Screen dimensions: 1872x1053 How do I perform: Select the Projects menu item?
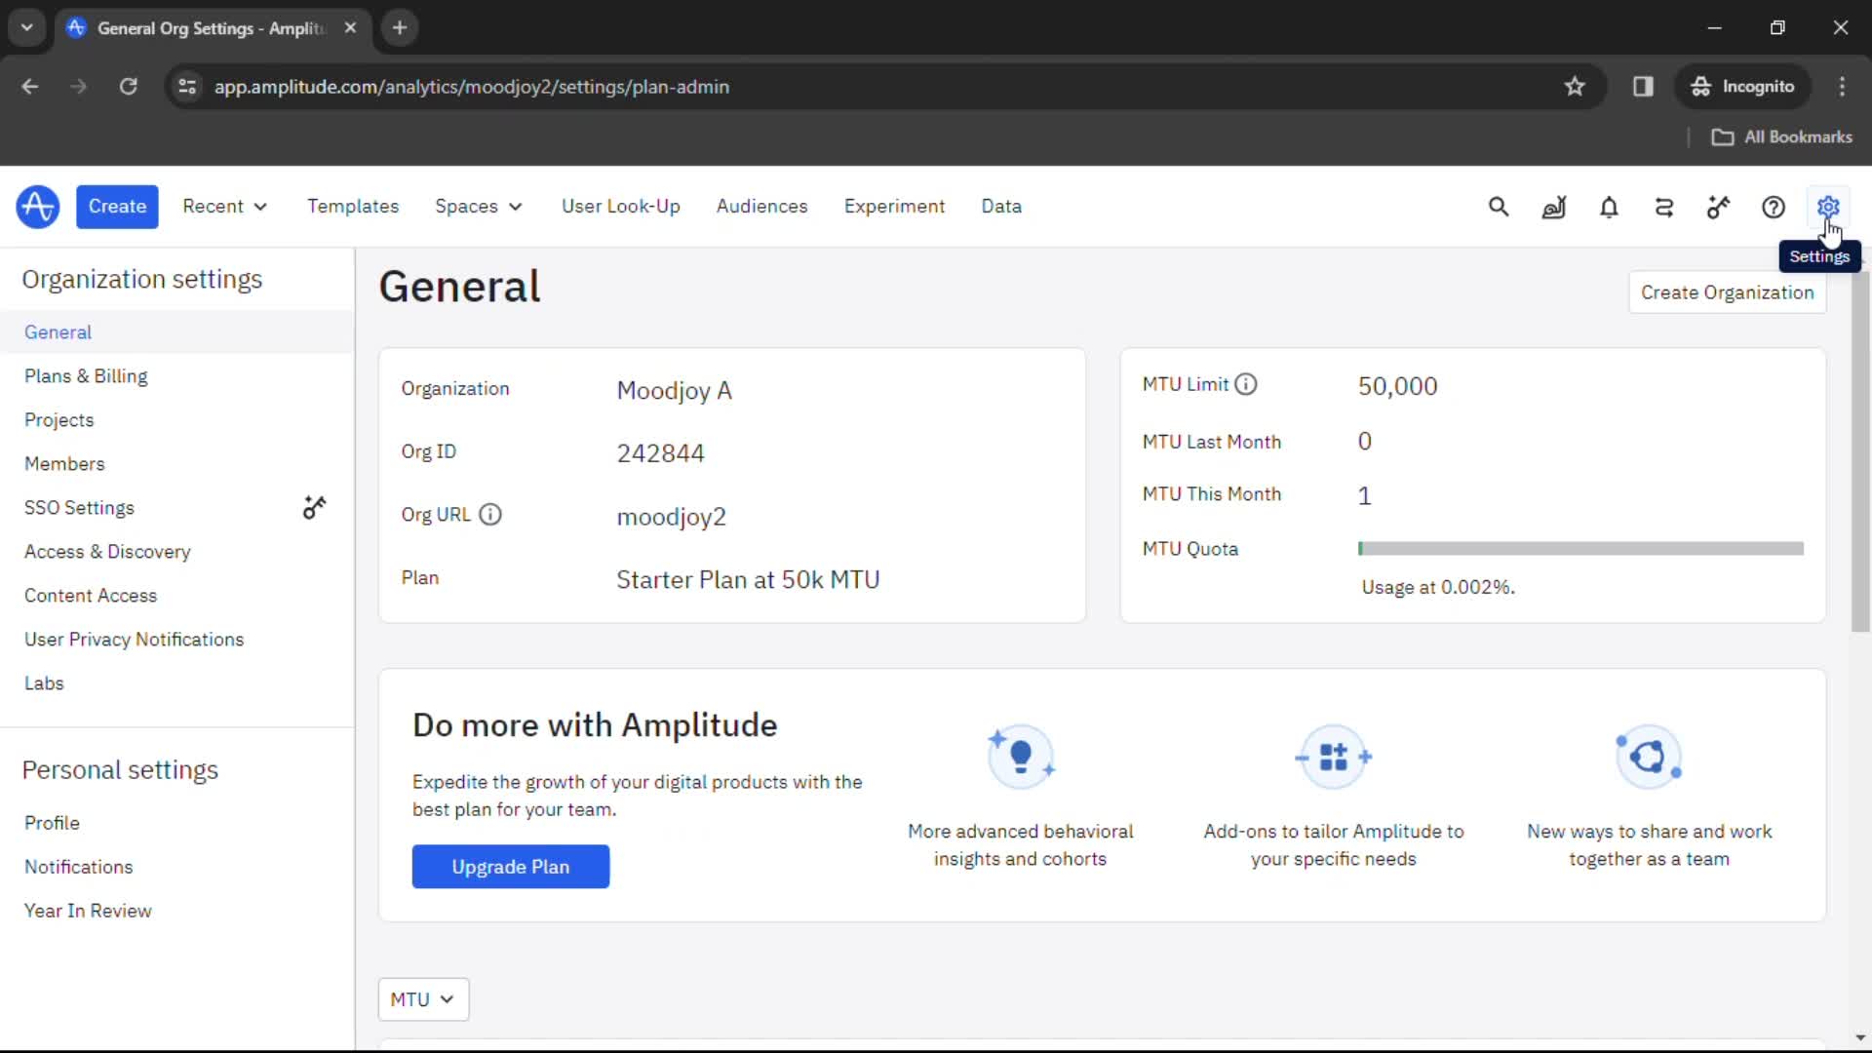click(x=59, y=419)
